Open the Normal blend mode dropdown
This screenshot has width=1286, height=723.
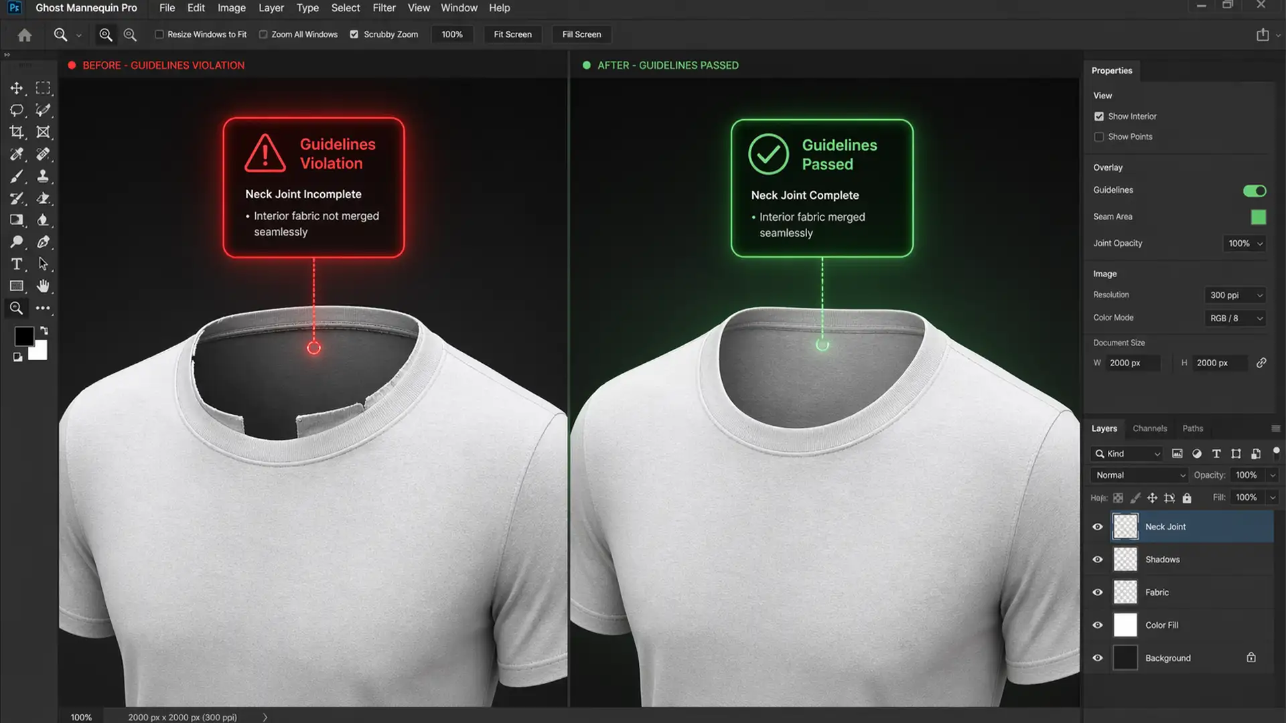click(x=1137, y=475)
